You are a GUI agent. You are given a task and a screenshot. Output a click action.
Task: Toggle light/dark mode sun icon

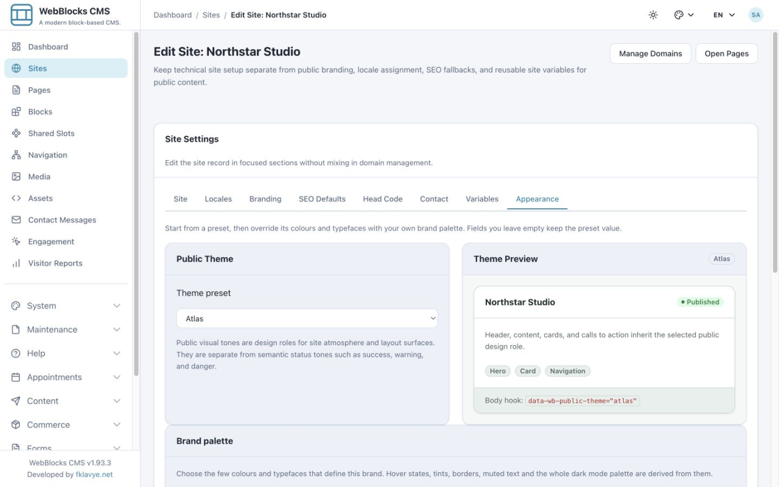(x=653, y=15)
